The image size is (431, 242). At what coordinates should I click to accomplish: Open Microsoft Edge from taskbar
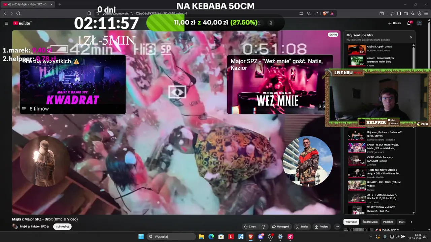(211, 237)
